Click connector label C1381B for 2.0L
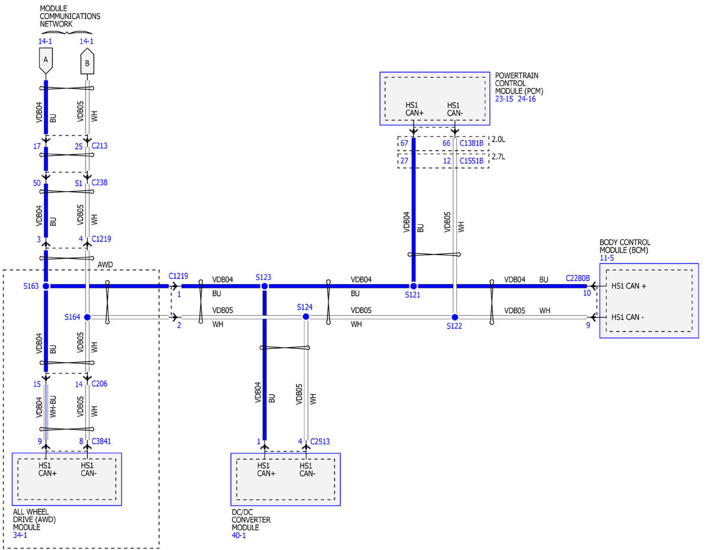 [473, 143]
